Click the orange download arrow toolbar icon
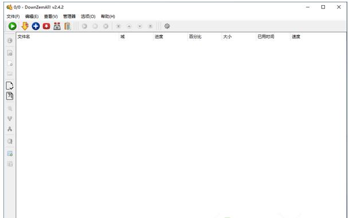This screenshot has height=218, width=353. (25, 26)
